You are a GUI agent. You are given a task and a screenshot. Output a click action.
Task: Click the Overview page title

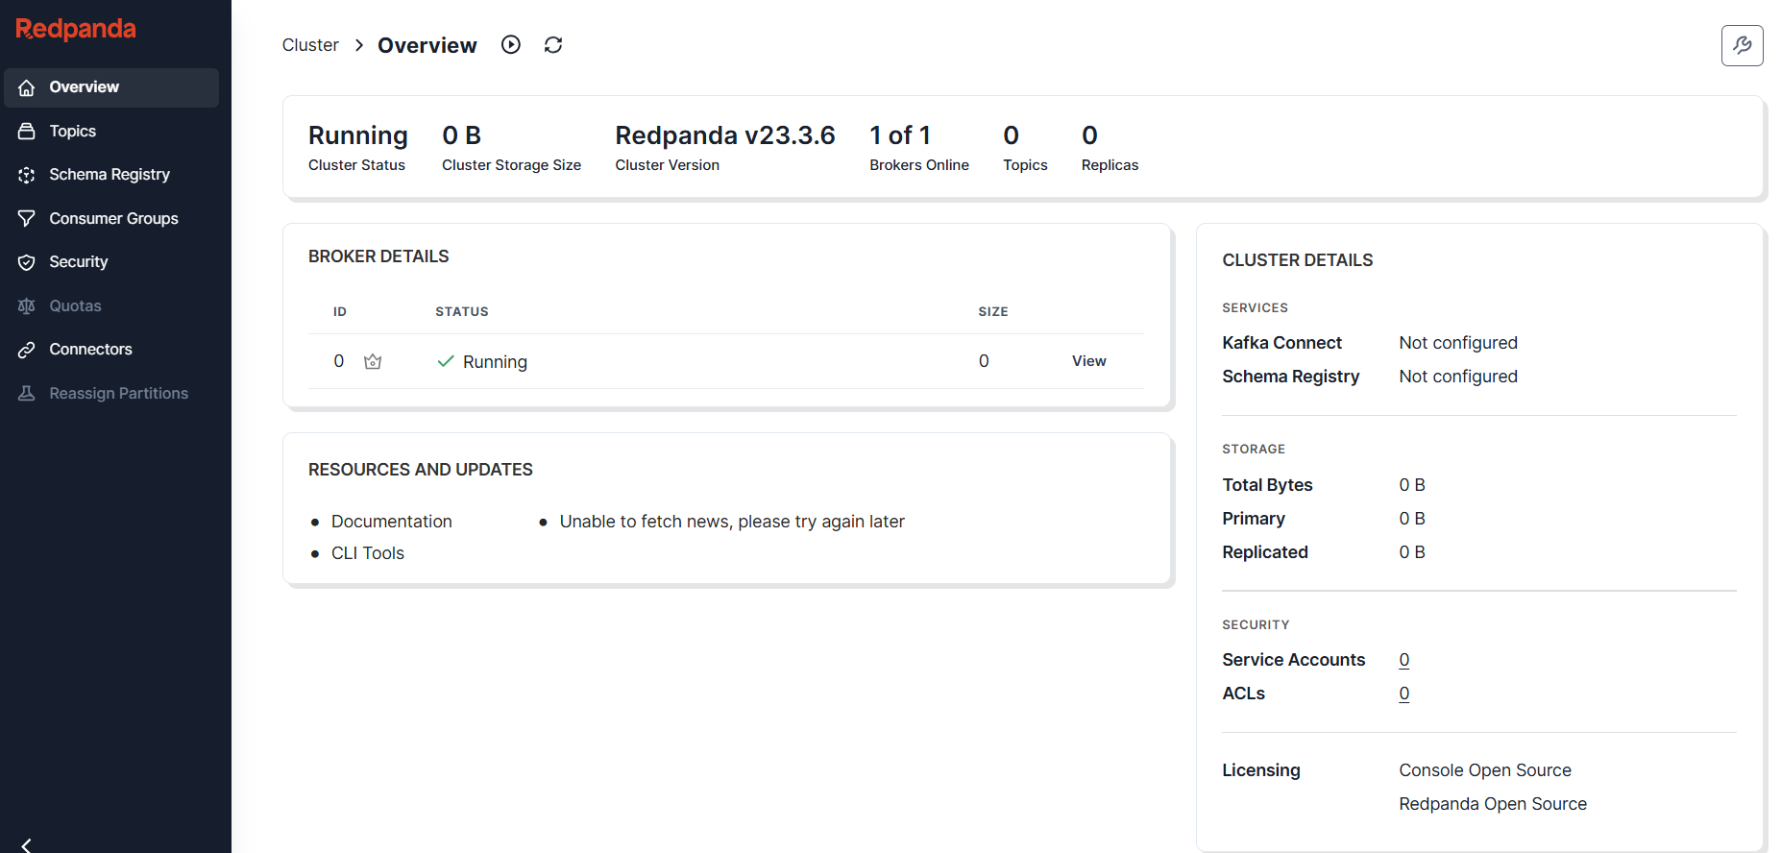tap(427, 45)
